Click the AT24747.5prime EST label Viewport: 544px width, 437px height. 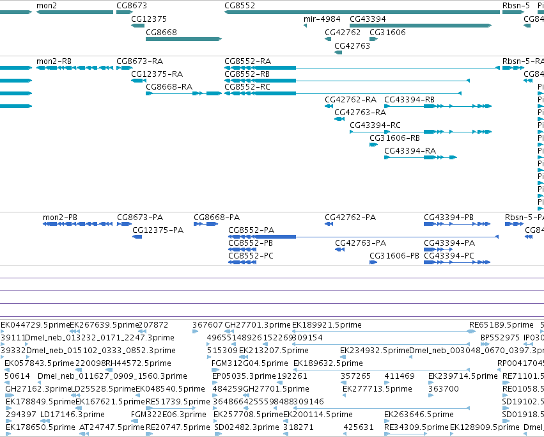click(111, 427)
